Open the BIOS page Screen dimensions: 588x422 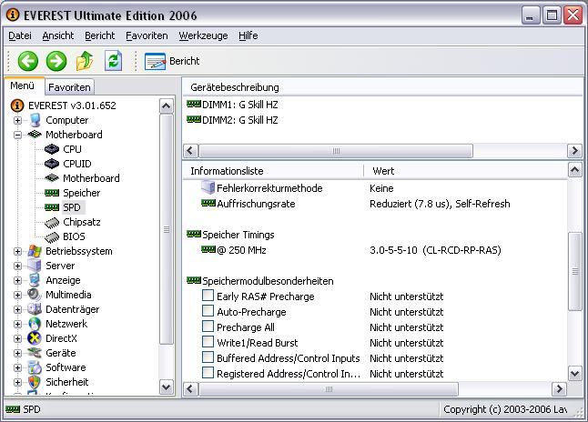tap(74, 236)
